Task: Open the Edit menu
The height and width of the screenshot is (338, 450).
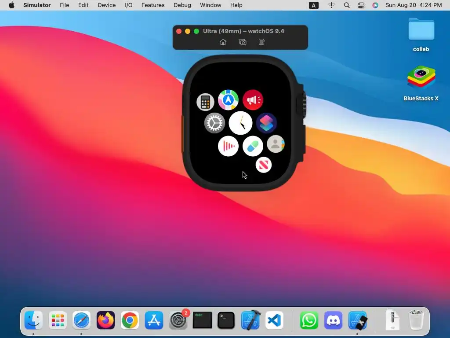Action: pos(83,5)
